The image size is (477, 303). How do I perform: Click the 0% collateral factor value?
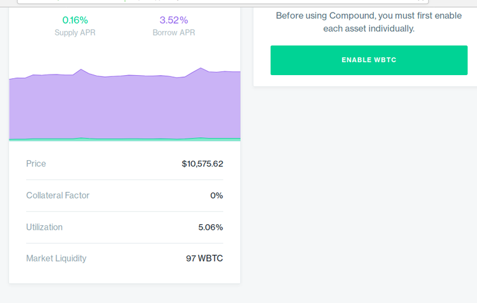(x=217, y=196)
